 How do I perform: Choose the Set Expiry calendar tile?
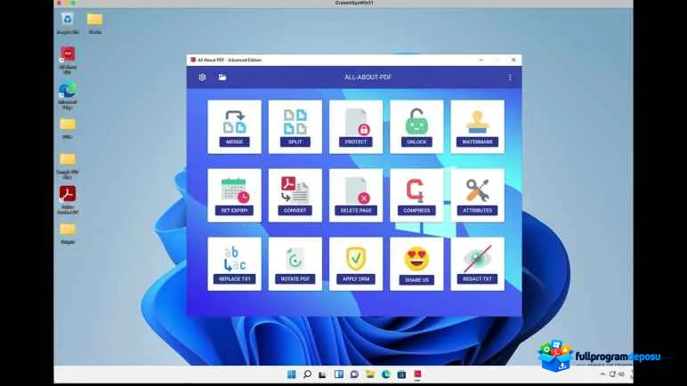coord(234,196)
